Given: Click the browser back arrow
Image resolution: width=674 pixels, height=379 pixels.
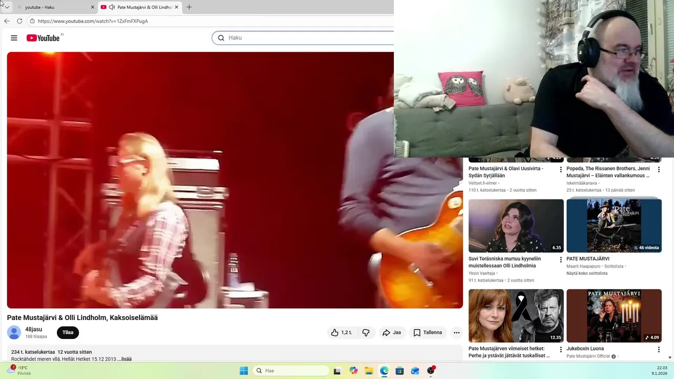Looking at the screenshot, I should (x=7, y=21).
